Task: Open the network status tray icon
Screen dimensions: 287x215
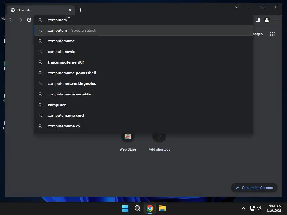Action: 253,208
